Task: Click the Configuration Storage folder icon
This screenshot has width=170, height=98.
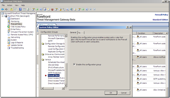Action: [43, 44]
